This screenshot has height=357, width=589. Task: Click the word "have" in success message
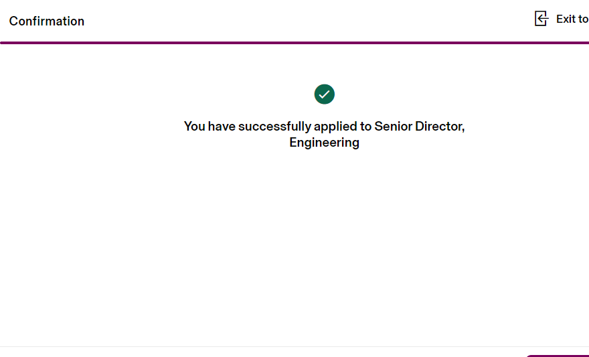[220, 126]
